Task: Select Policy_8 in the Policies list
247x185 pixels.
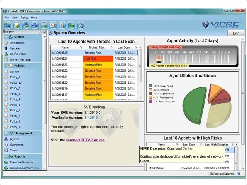Action: [x=15, y=121]
